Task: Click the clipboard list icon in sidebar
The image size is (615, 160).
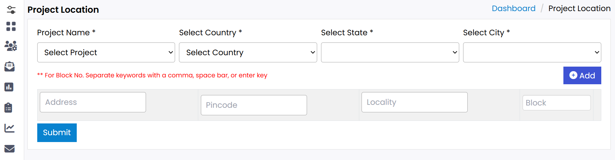Action: click(x=8, y=108)
